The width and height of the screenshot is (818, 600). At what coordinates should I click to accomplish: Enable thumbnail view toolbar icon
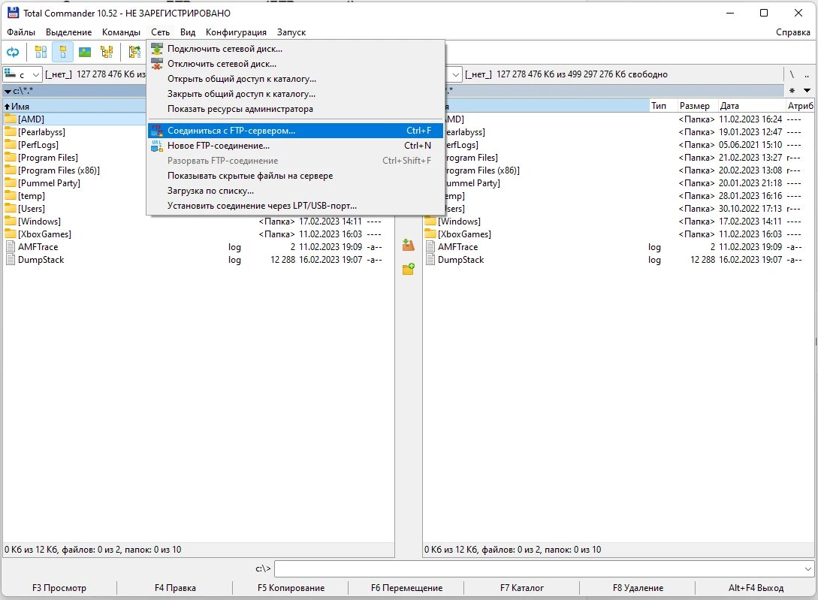click(x=85, y=52)
